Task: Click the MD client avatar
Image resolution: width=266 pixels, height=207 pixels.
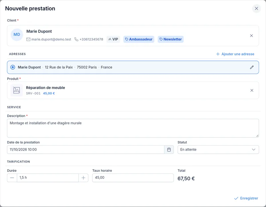Action: coord(17,35)
